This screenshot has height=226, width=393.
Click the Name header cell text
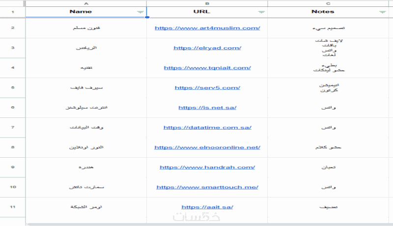point(81,11)
